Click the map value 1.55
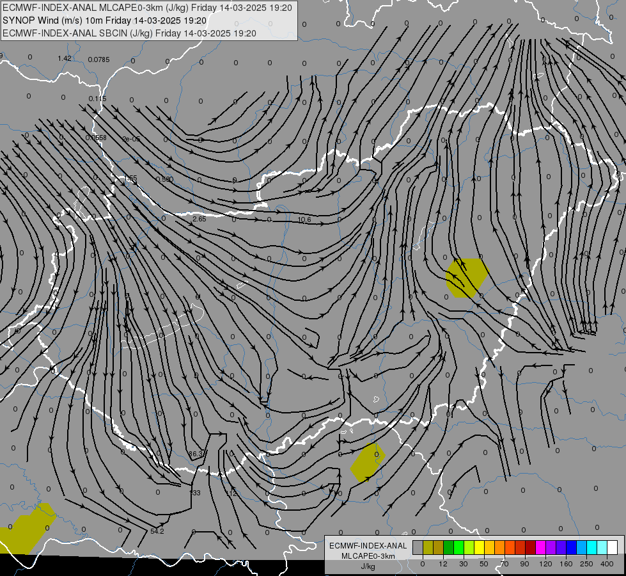 click(x=130, y=179)
